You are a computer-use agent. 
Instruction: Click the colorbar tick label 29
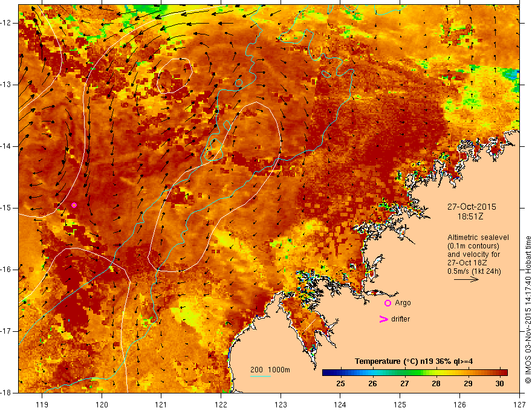click(468, 384)
